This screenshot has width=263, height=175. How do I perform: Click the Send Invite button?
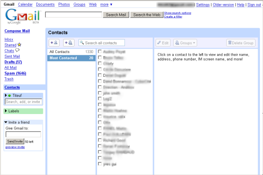tap(15, 141)
